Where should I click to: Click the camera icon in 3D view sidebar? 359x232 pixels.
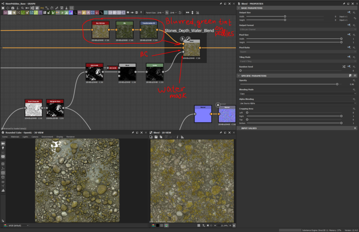coord(3,143)
